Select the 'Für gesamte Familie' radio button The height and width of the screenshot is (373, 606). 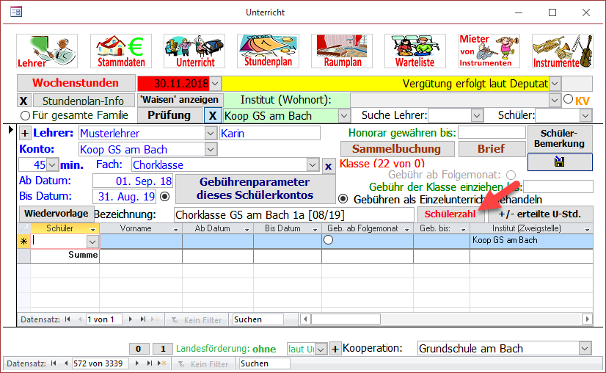(x=26, y=115)
